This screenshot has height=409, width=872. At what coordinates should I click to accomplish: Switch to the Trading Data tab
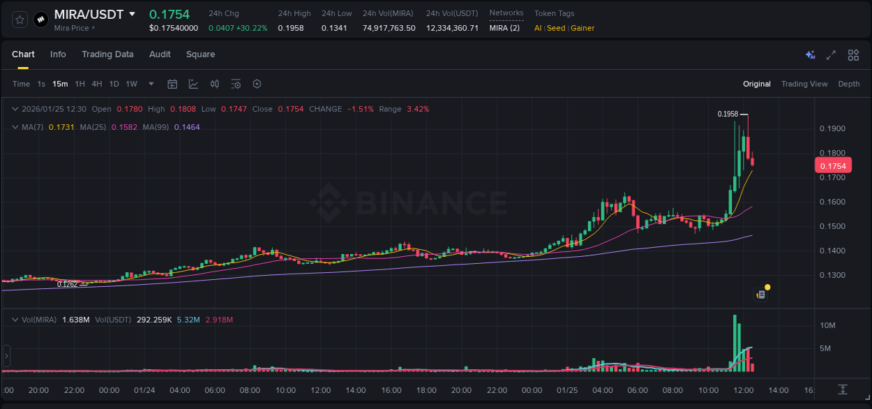(x=107, y=54)
